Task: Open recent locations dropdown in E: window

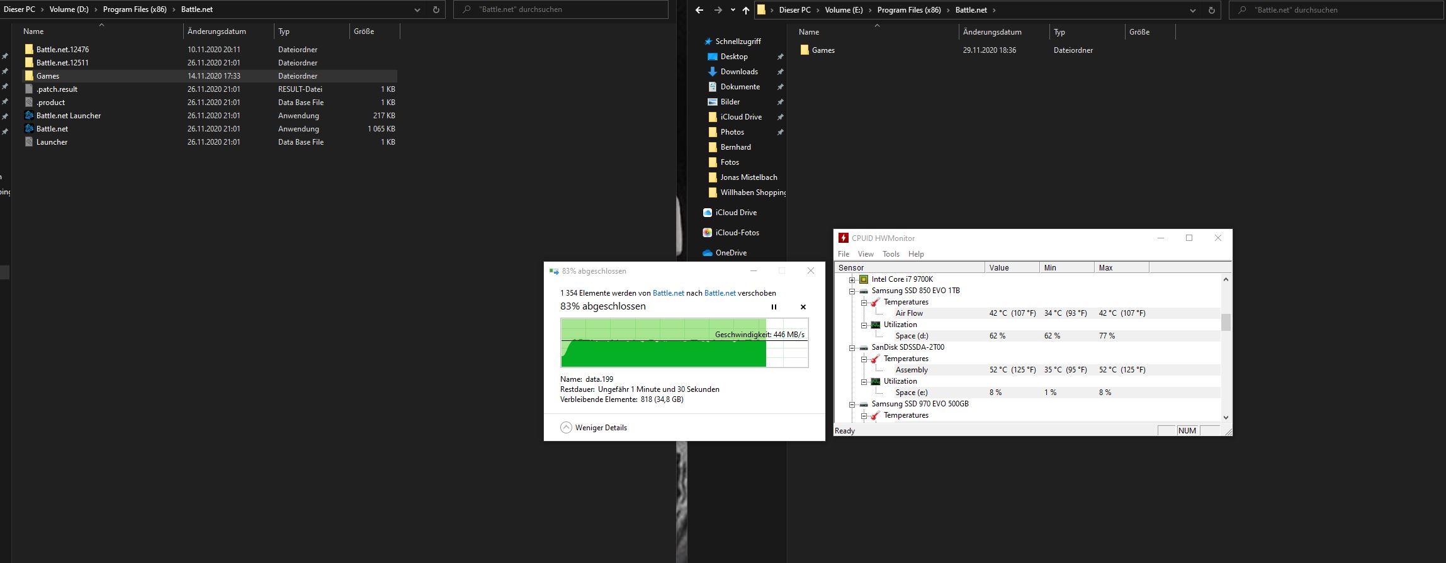Action: tap(733, 10)
